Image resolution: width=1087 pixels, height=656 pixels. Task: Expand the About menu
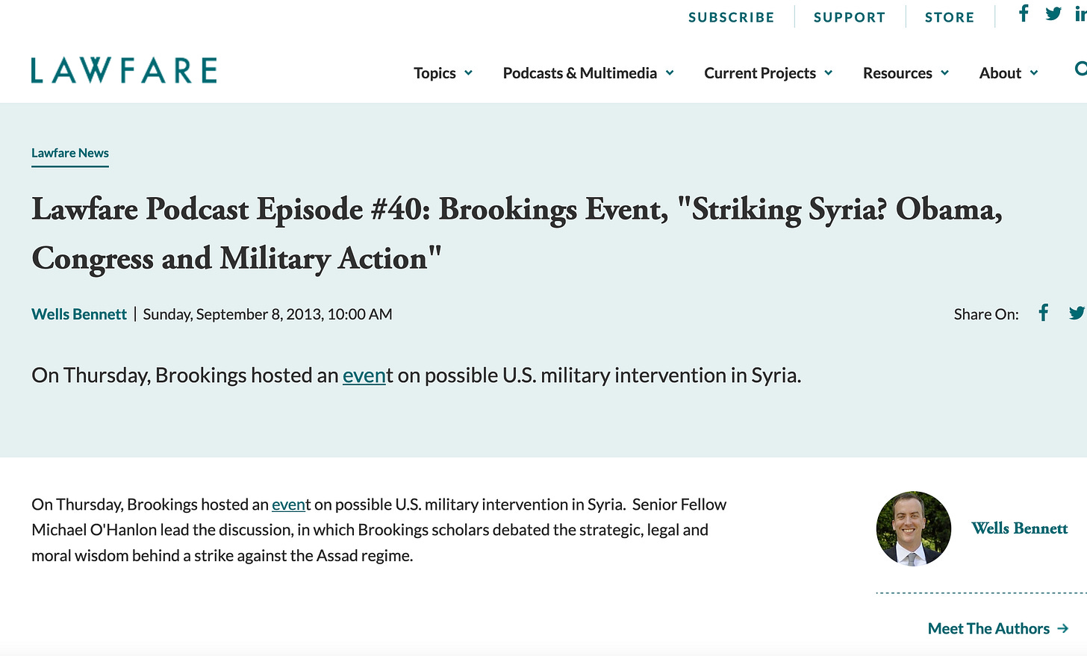tap(1009, 73)
